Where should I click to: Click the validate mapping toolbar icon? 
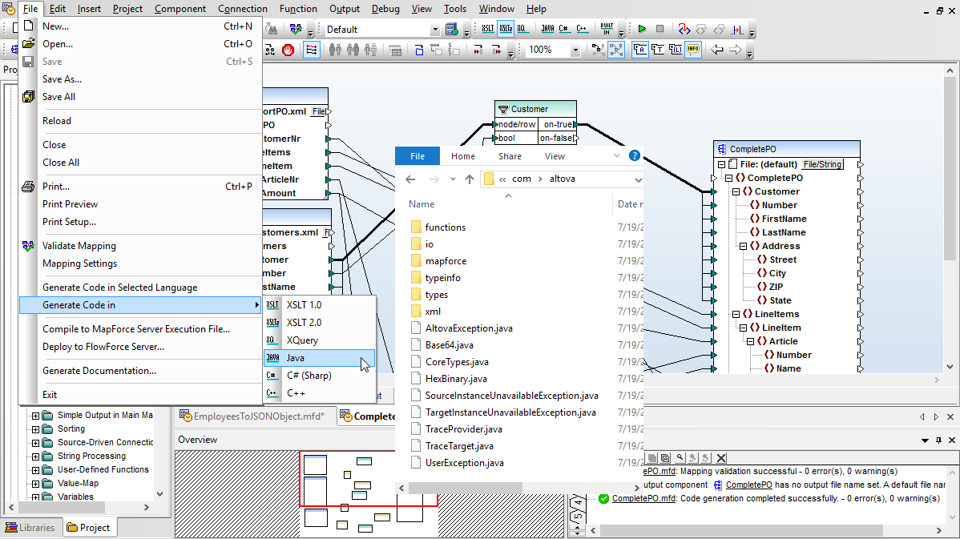pyautogui.click(x=296, y=29)
